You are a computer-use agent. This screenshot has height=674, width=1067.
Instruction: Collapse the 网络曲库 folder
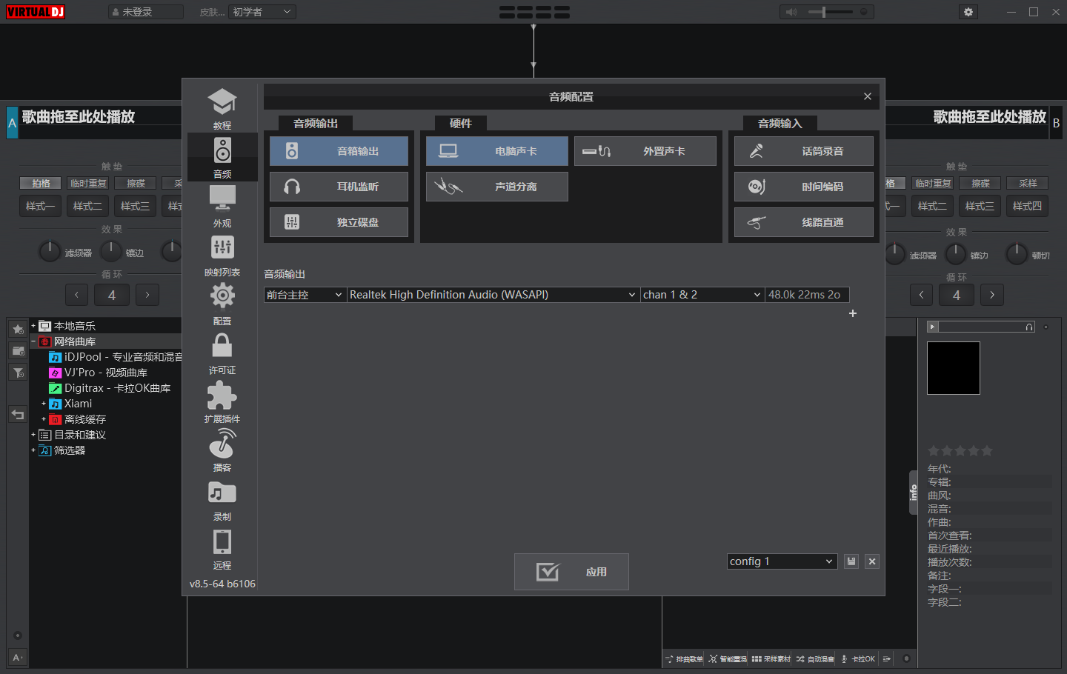(x=33, y=341)
